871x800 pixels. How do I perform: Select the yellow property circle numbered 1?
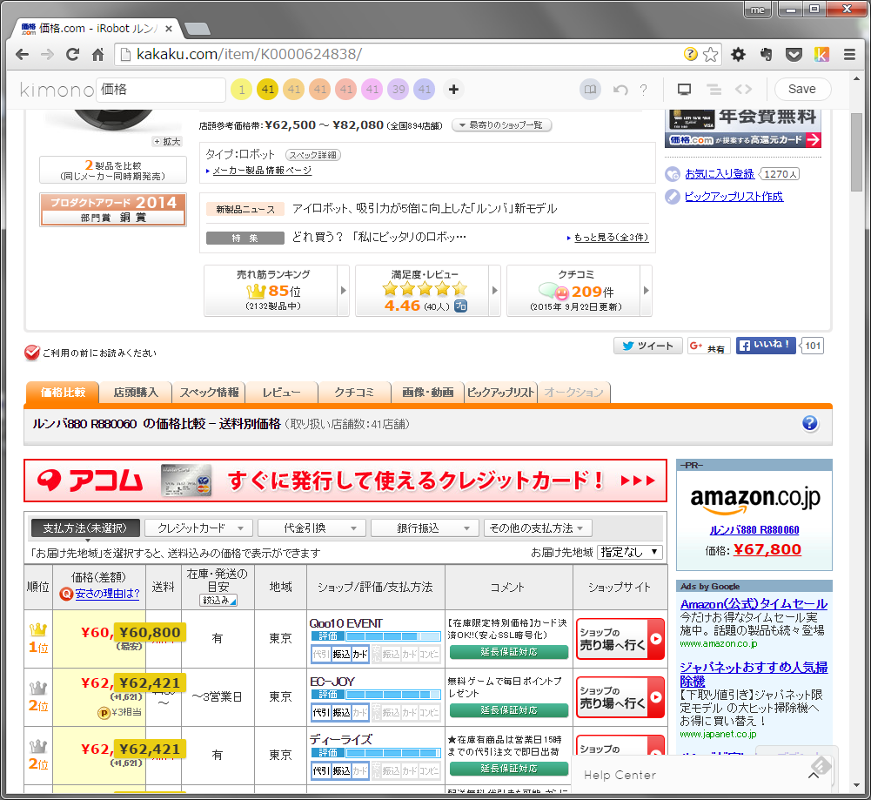click(241, 90)
